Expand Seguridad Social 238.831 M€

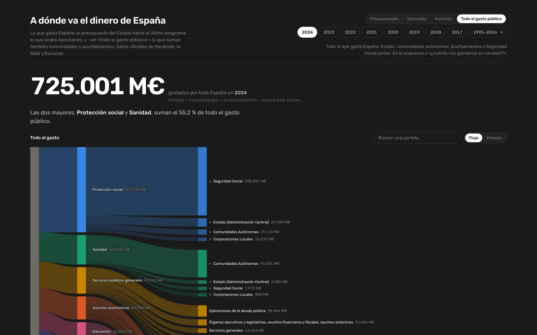(238, 181)
